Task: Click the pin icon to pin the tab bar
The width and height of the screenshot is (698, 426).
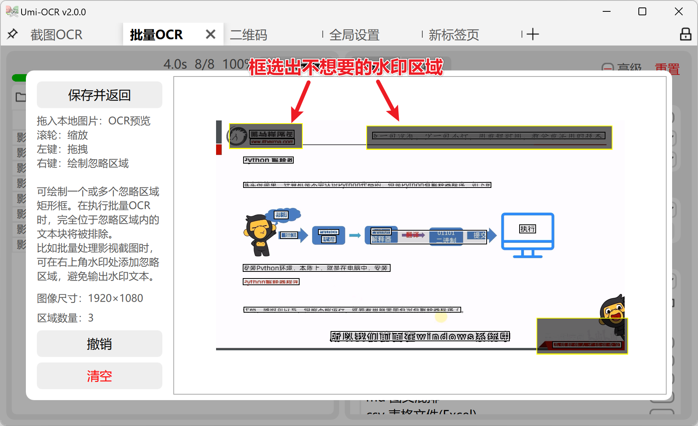Action: (x=12, y=35)
